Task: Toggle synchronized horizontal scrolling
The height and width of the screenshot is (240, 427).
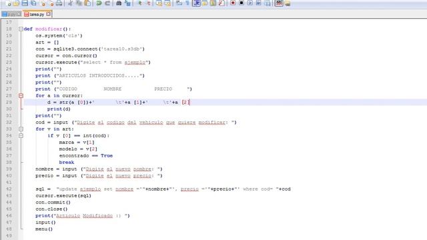Action: pos(167,3)
